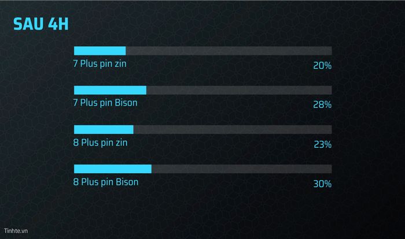This screenshot has height=239, width=405.
Task: Click the 8 Plus pin Bison progress bar
Action: click(203, 169)
